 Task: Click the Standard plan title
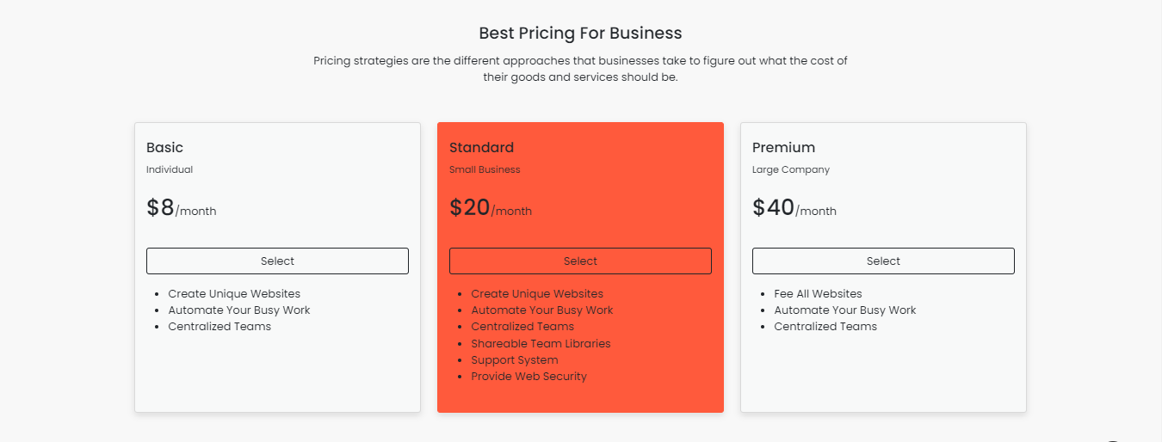pyautogui.click(x=481, y=148)
